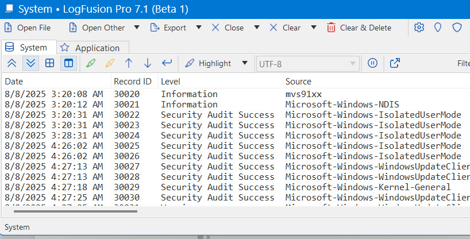Select the 8/8/2025 3:28:31 AM entry

pyautogui.click(x=236, y=136)
